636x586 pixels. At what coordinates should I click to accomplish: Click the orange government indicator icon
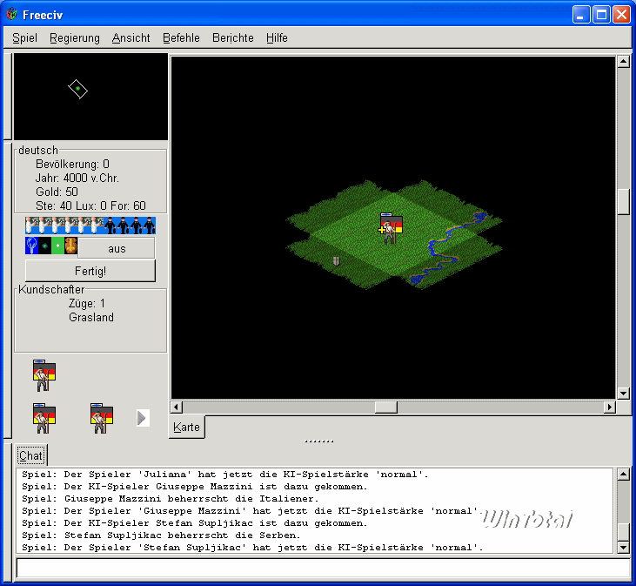71,246
